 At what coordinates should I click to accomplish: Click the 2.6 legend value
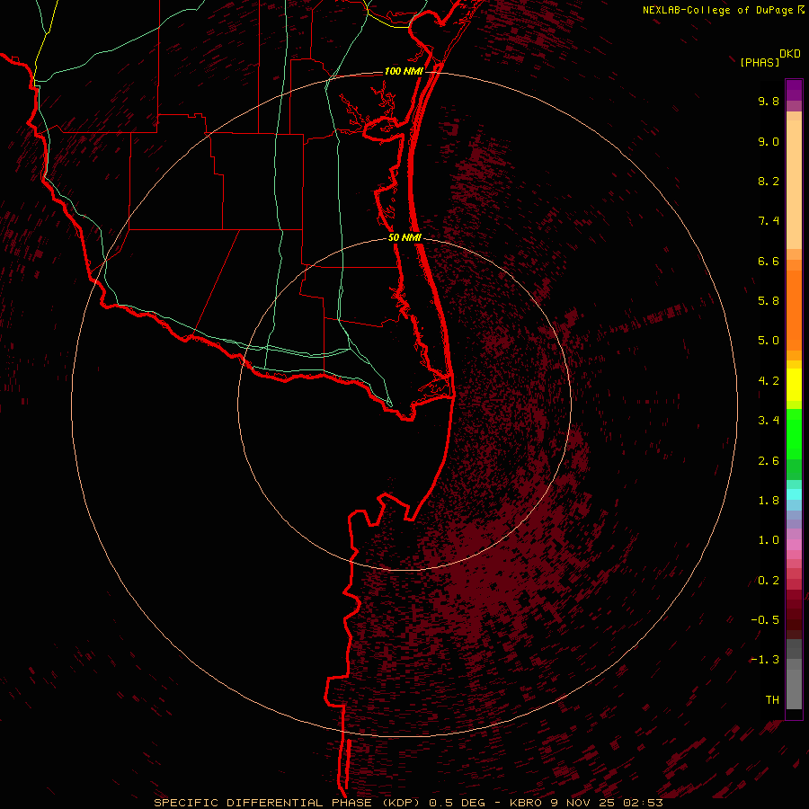[x=769, y=461]
